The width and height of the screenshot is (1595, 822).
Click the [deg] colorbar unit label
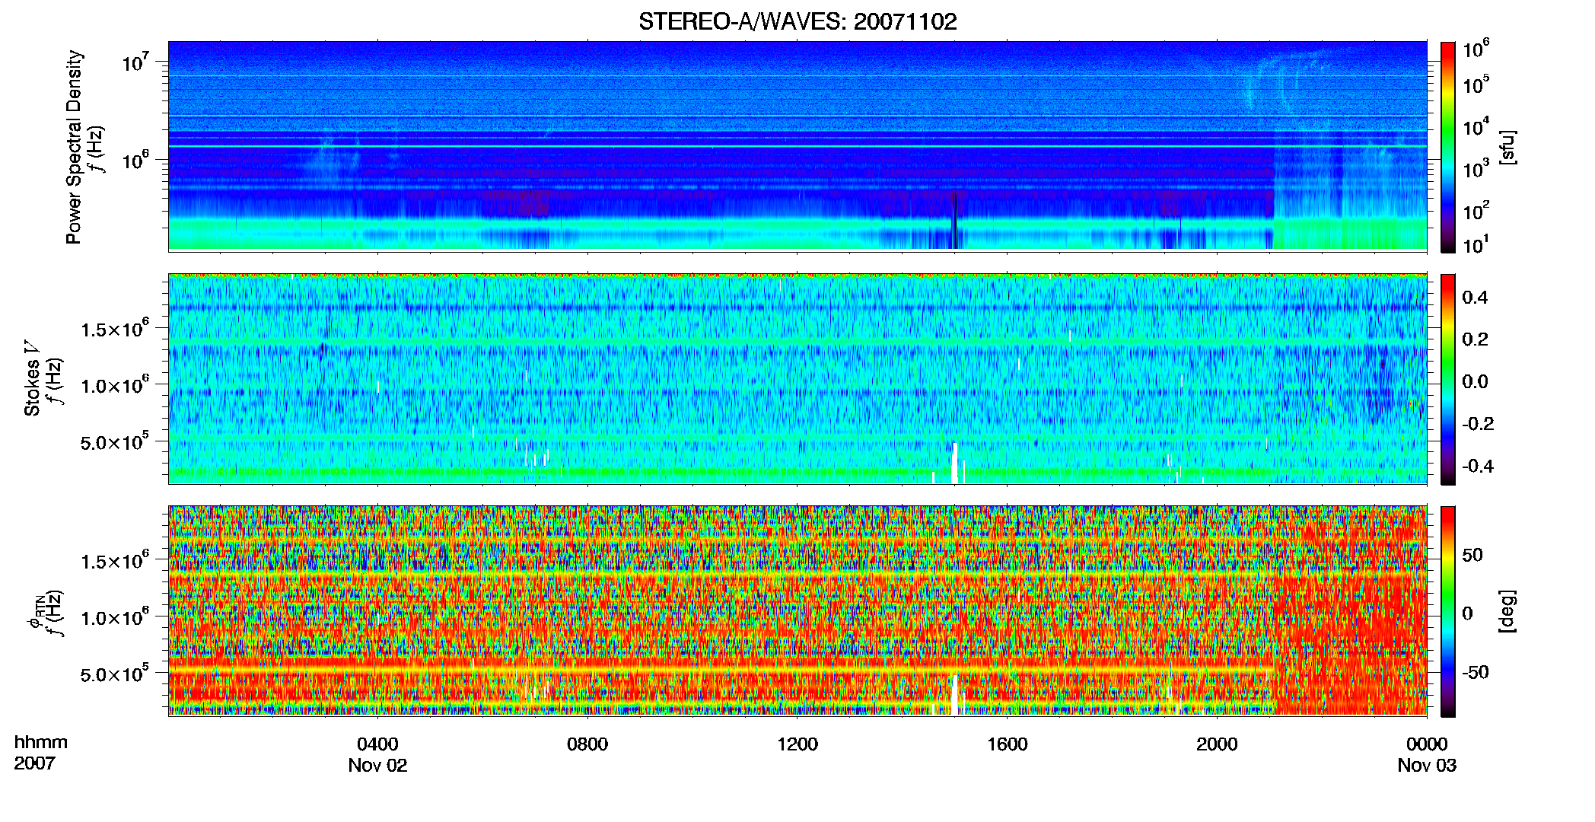[x=1507, y=611]
